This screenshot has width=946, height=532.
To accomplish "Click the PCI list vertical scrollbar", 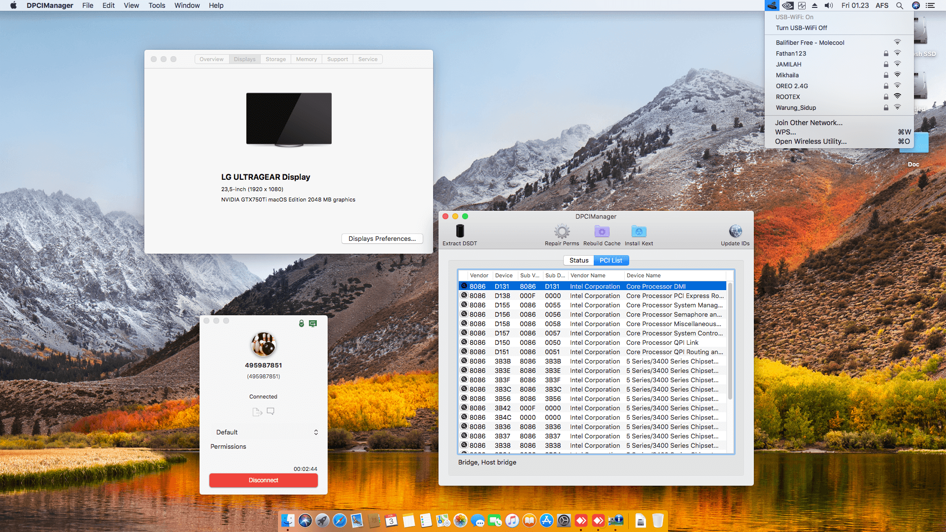I will click(730, 340).
